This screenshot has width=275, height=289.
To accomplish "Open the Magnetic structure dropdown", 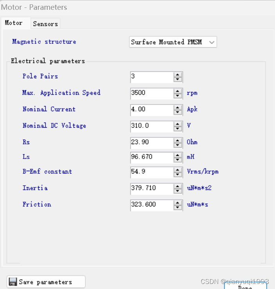I will (173, 42).
